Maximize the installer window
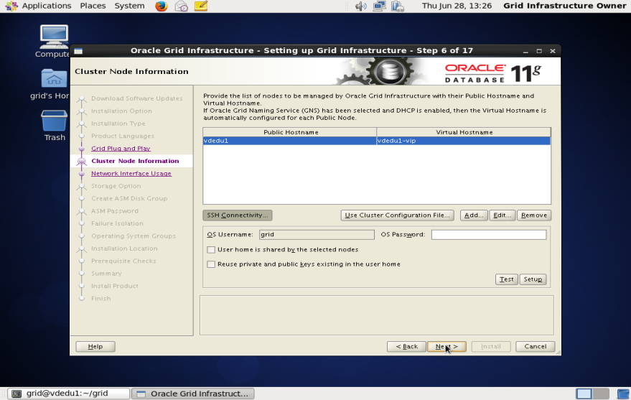Image resolution: width=631 pixels, height=400 pixels. (x=539, y=51)
